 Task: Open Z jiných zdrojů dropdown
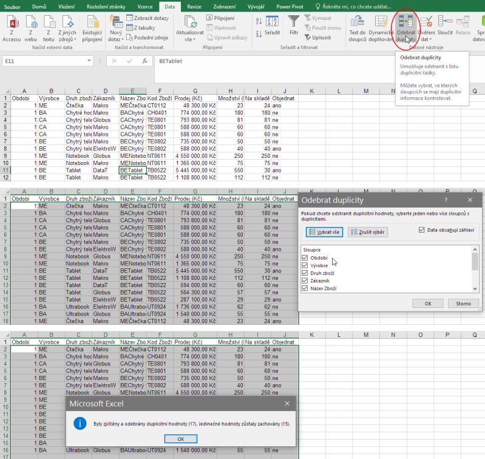(67, 36)
